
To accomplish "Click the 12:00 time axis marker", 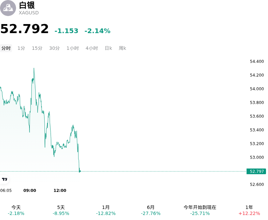I will [60, 190].
